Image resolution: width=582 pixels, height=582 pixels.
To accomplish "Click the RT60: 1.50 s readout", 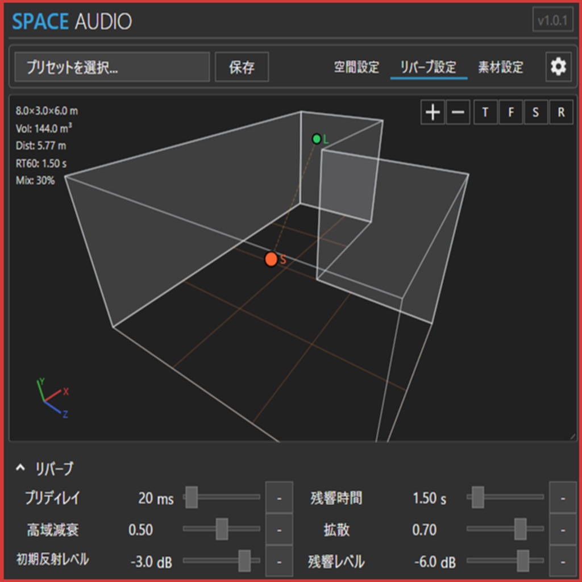I will [41, 163].
